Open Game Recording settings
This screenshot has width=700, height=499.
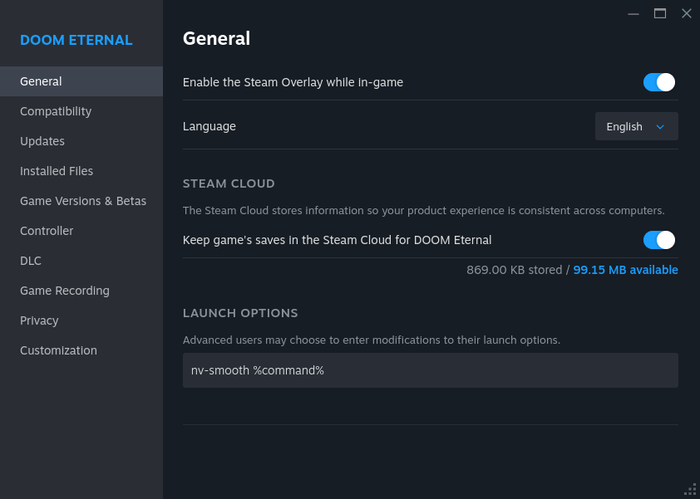64,290
